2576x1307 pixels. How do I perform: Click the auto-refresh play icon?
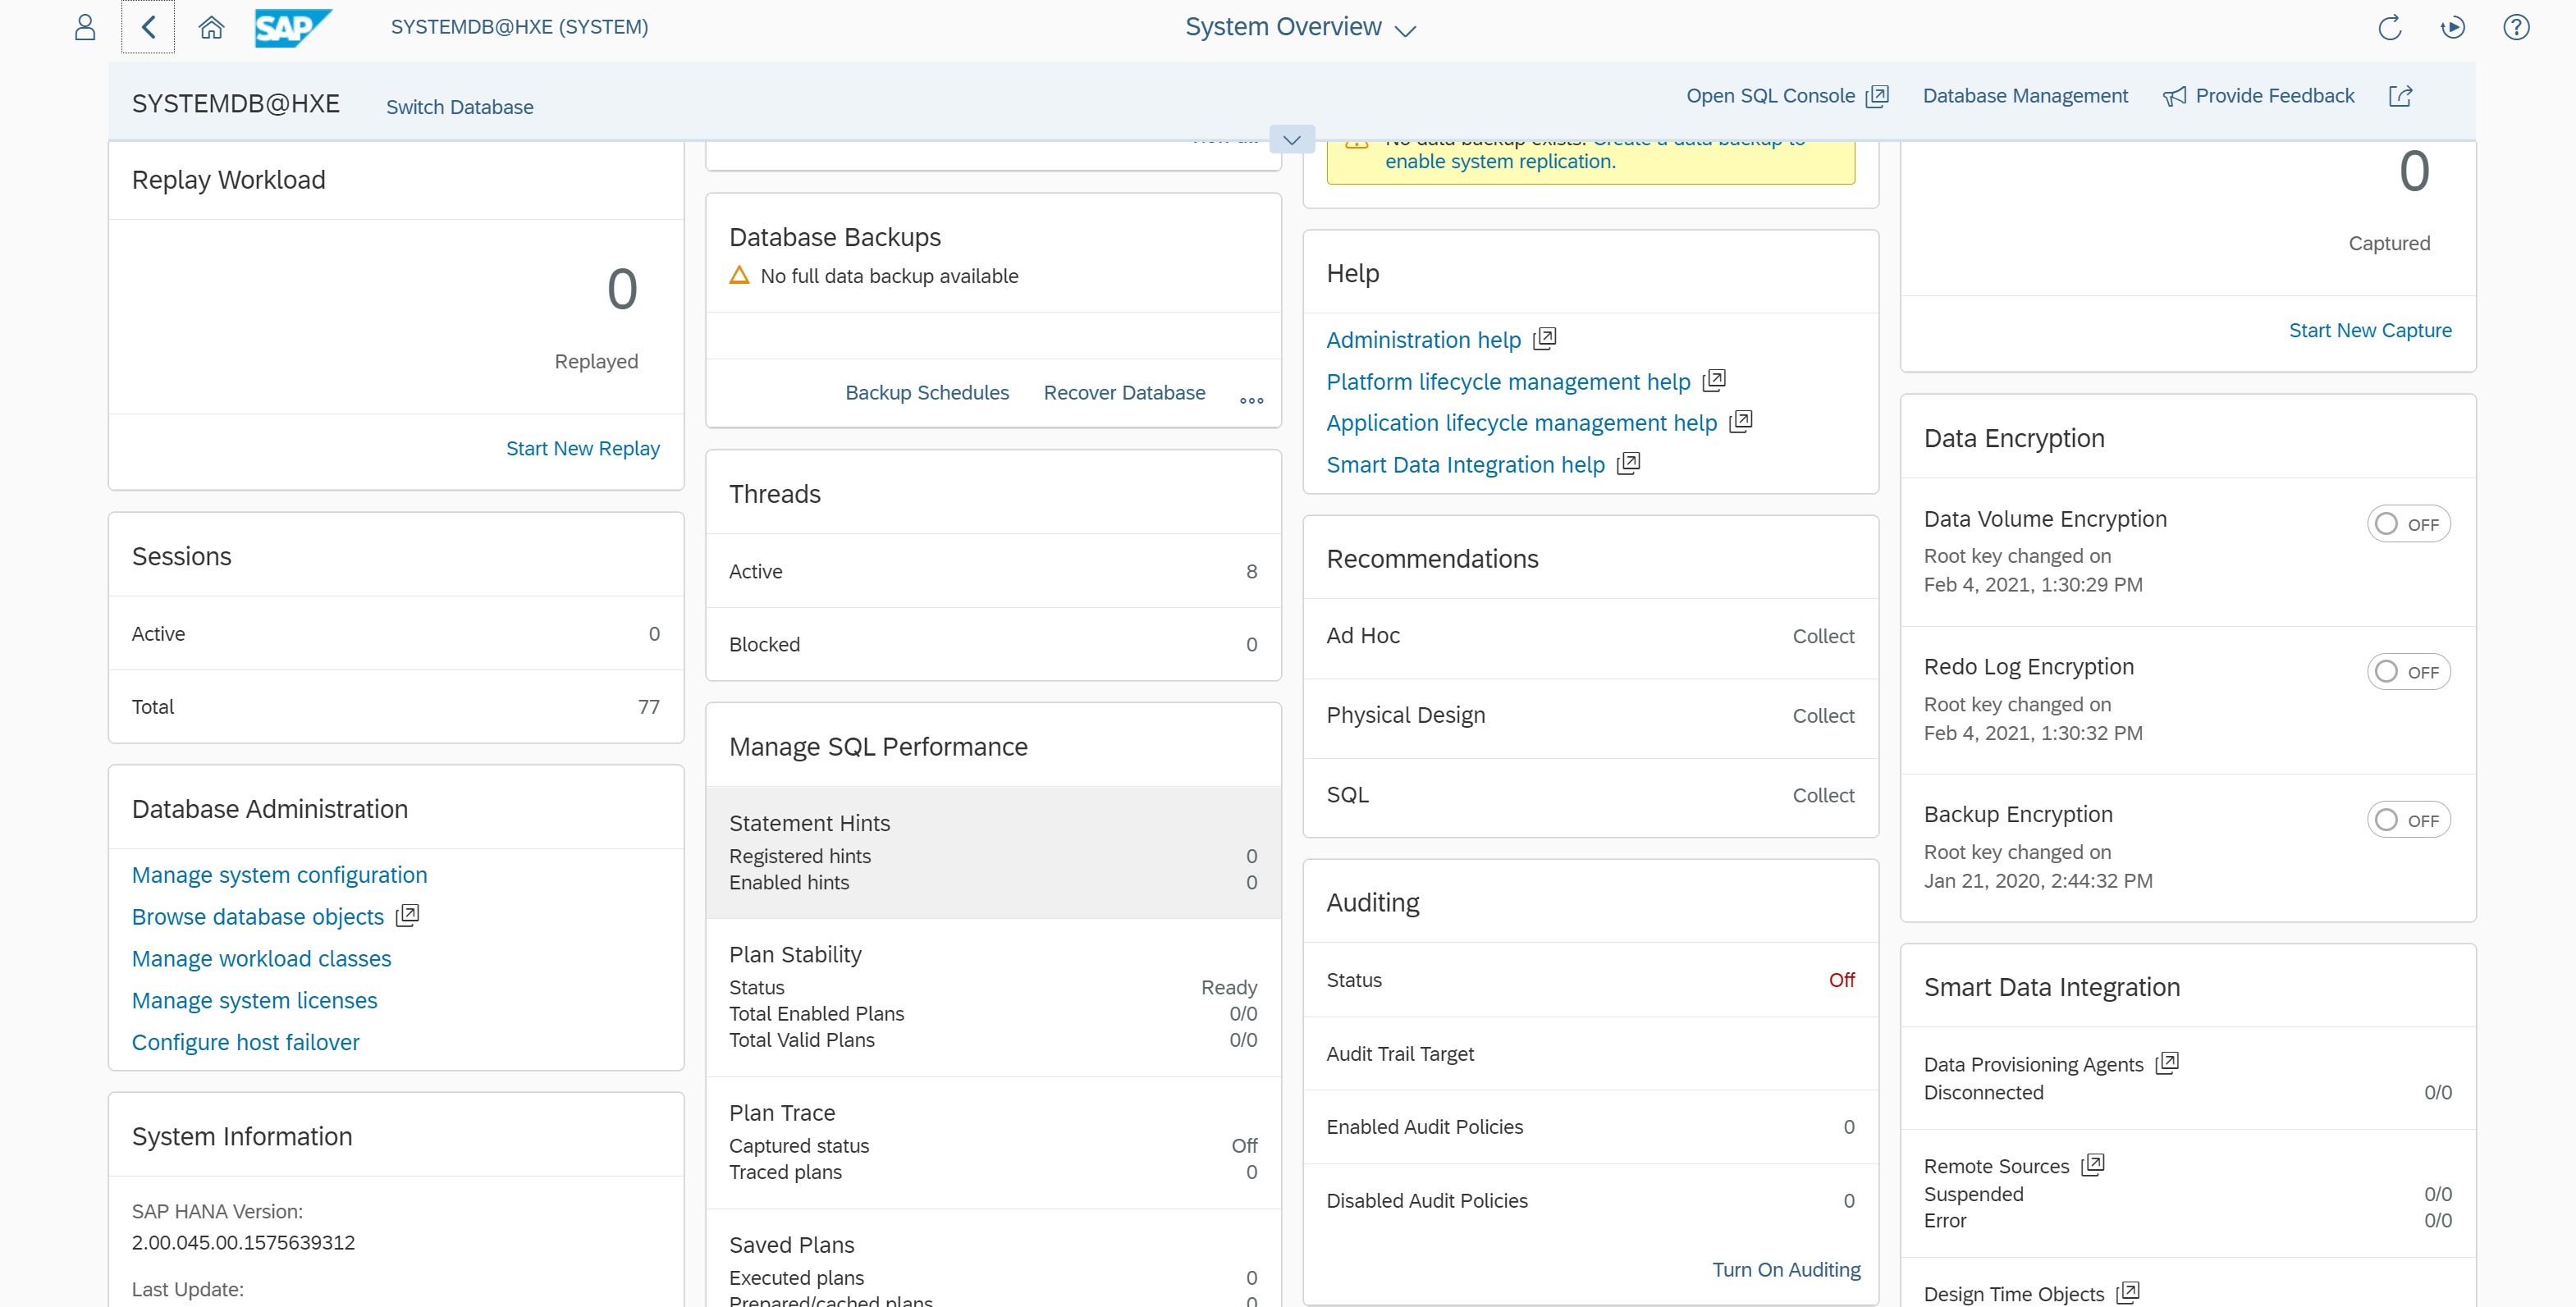click(x=2452, y=27)
